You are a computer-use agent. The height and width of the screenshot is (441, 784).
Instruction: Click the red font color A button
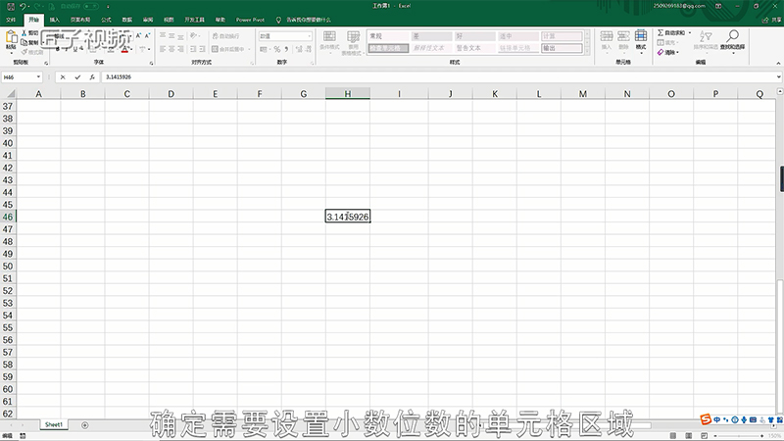[x=124, y=49]
